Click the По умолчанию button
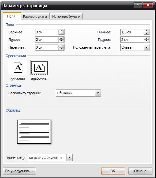The image size is (156, 178). [19, 171]
